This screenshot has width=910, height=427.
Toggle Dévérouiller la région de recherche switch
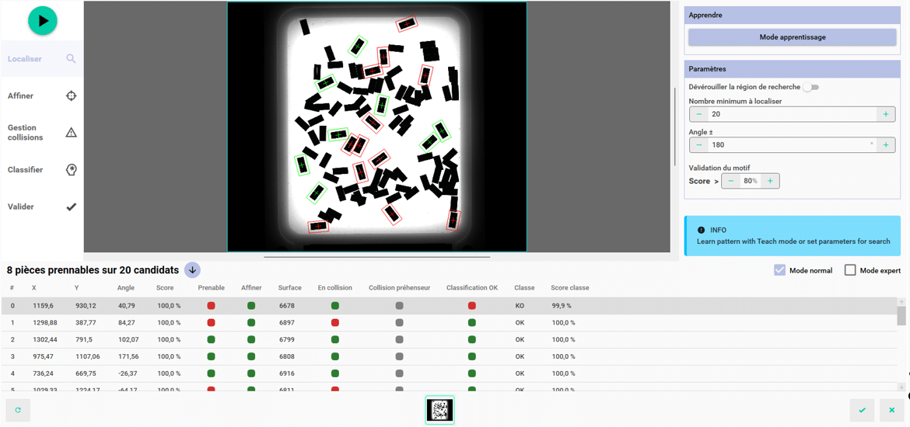[x=810, y=88]
